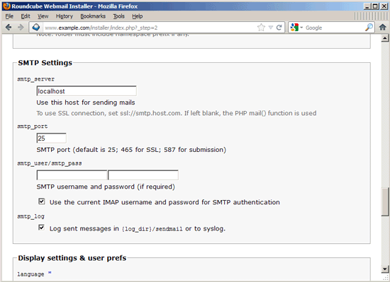
Task: Bookmark this page with the star icon
Action: (x=261, y=28)
